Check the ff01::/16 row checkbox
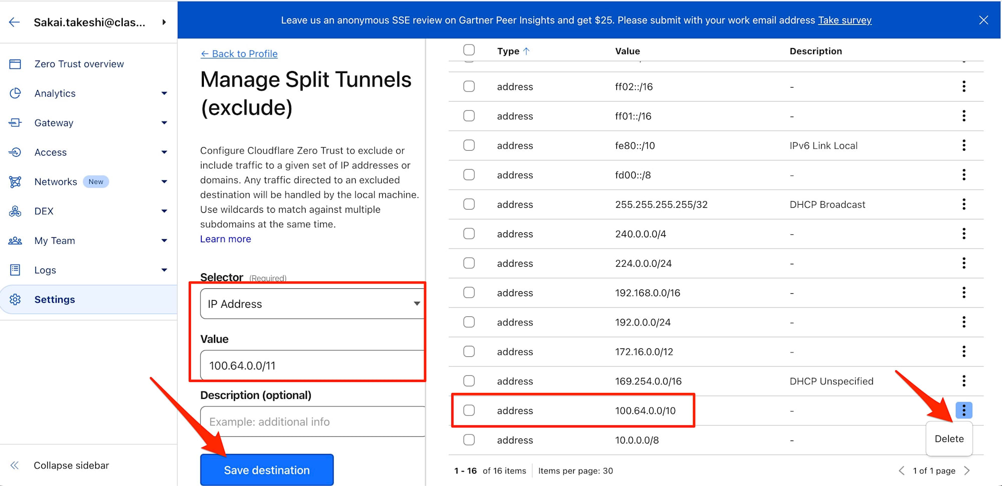The height and width of the screenshot is (486, 1002). pyautogui.click(x=469, y=116)
